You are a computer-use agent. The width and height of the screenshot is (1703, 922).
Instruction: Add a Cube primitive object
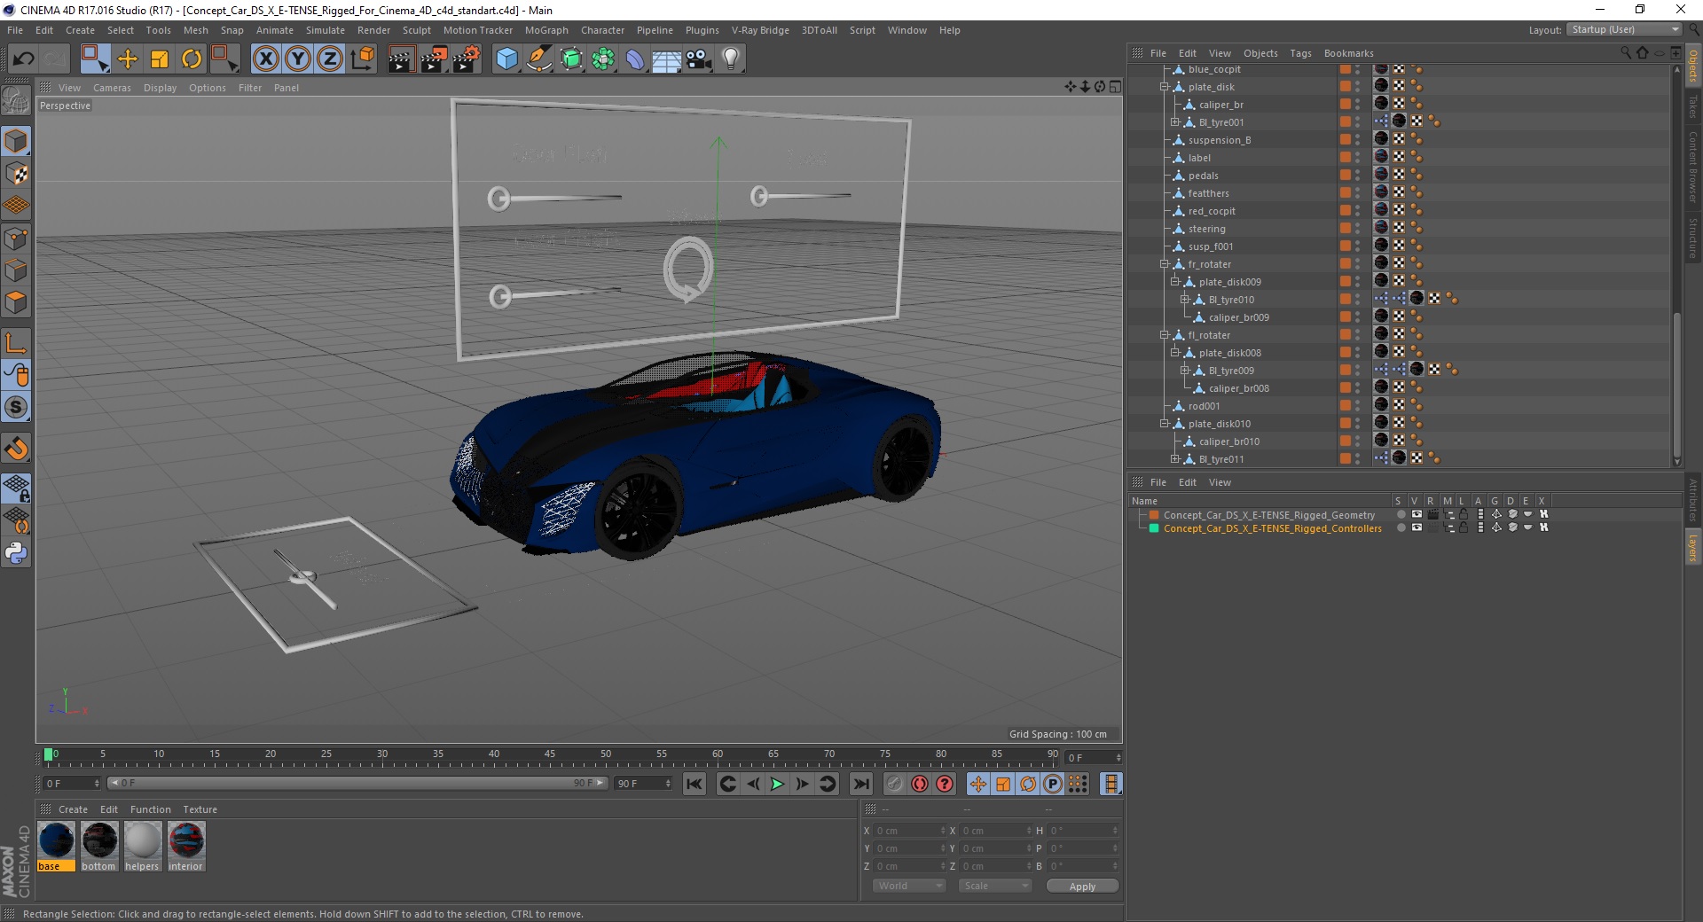[x=506, y=59]
